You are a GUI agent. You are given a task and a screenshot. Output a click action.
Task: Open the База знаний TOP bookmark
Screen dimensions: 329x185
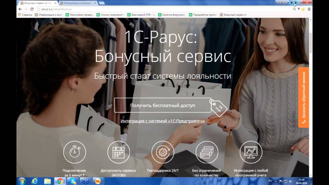141,15
